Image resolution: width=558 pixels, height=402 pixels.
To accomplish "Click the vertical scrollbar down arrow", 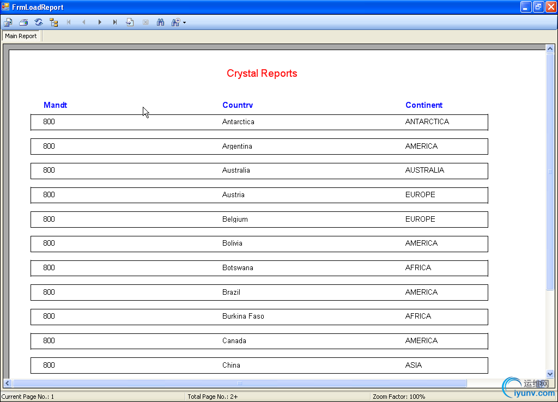I will click(550, 374).
